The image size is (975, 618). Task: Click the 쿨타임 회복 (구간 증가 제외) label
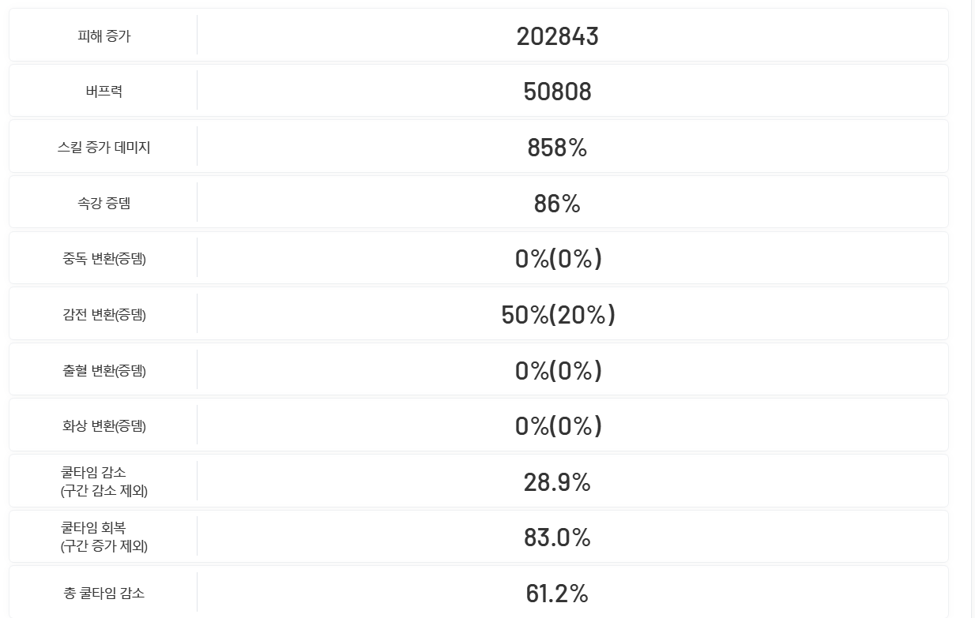[104, 537]
